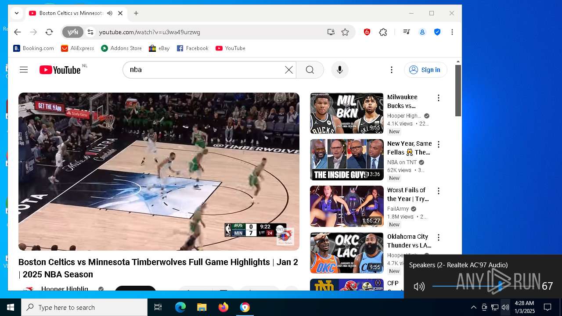Open New Year, Same Fellas video title
562x316 pixels.
410,148
